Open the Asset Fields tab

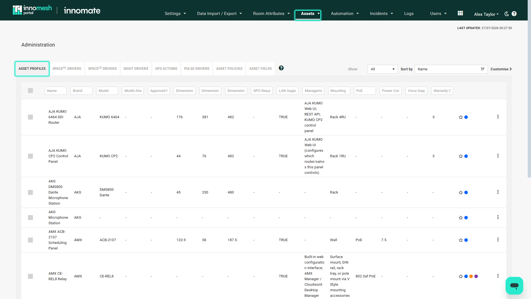261,69
